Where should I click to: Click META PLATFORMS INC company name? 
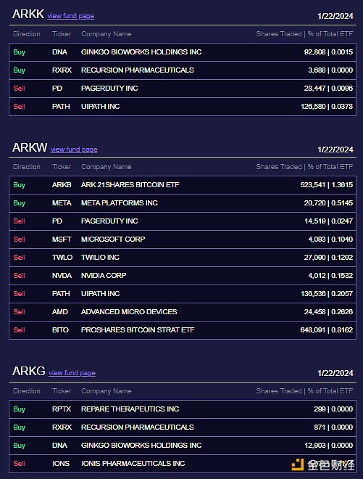click(x=120, y=202)
